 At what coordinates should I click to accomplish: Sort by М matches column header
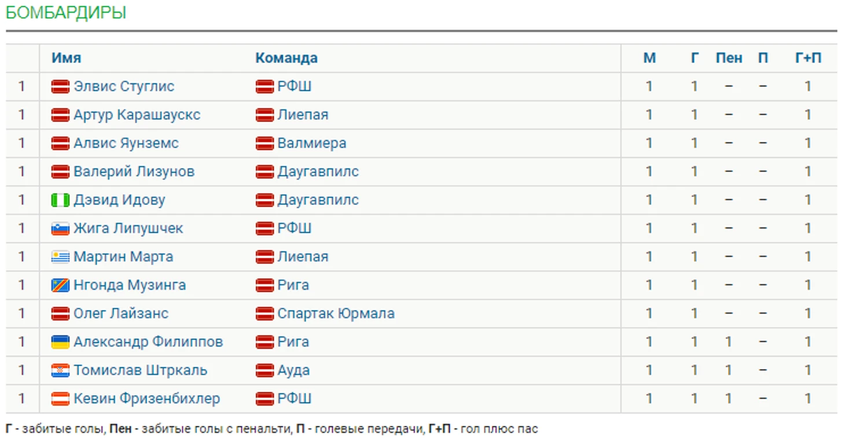[x=649, y=58]
